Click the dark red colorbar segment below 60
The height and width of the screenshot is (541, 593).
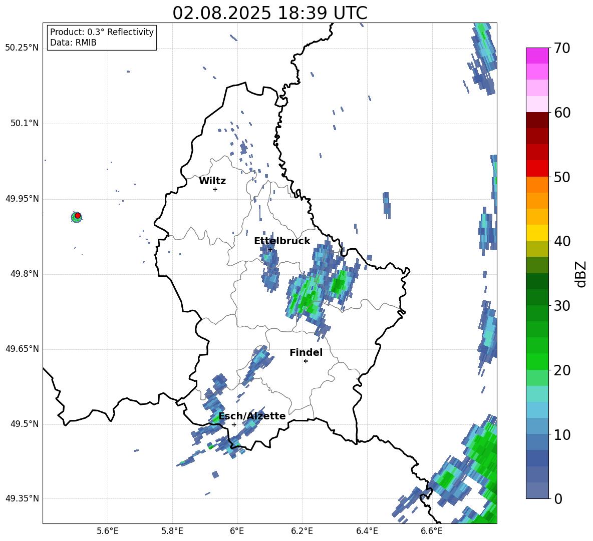pos(537,120)
